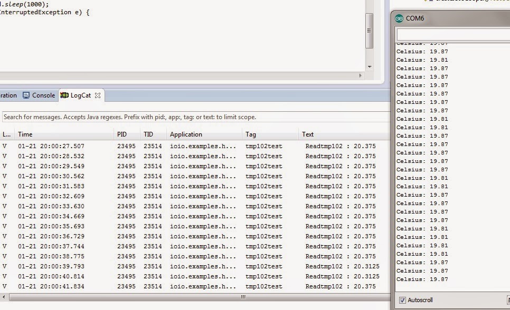The height and width of the screenshot is (310, 510).
Task: Click the editor's horizontal scroll-right arrow
Action: pos(360,76)
